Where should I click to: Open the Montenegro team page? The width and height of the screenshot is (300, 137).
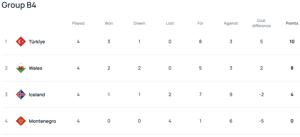42,121
